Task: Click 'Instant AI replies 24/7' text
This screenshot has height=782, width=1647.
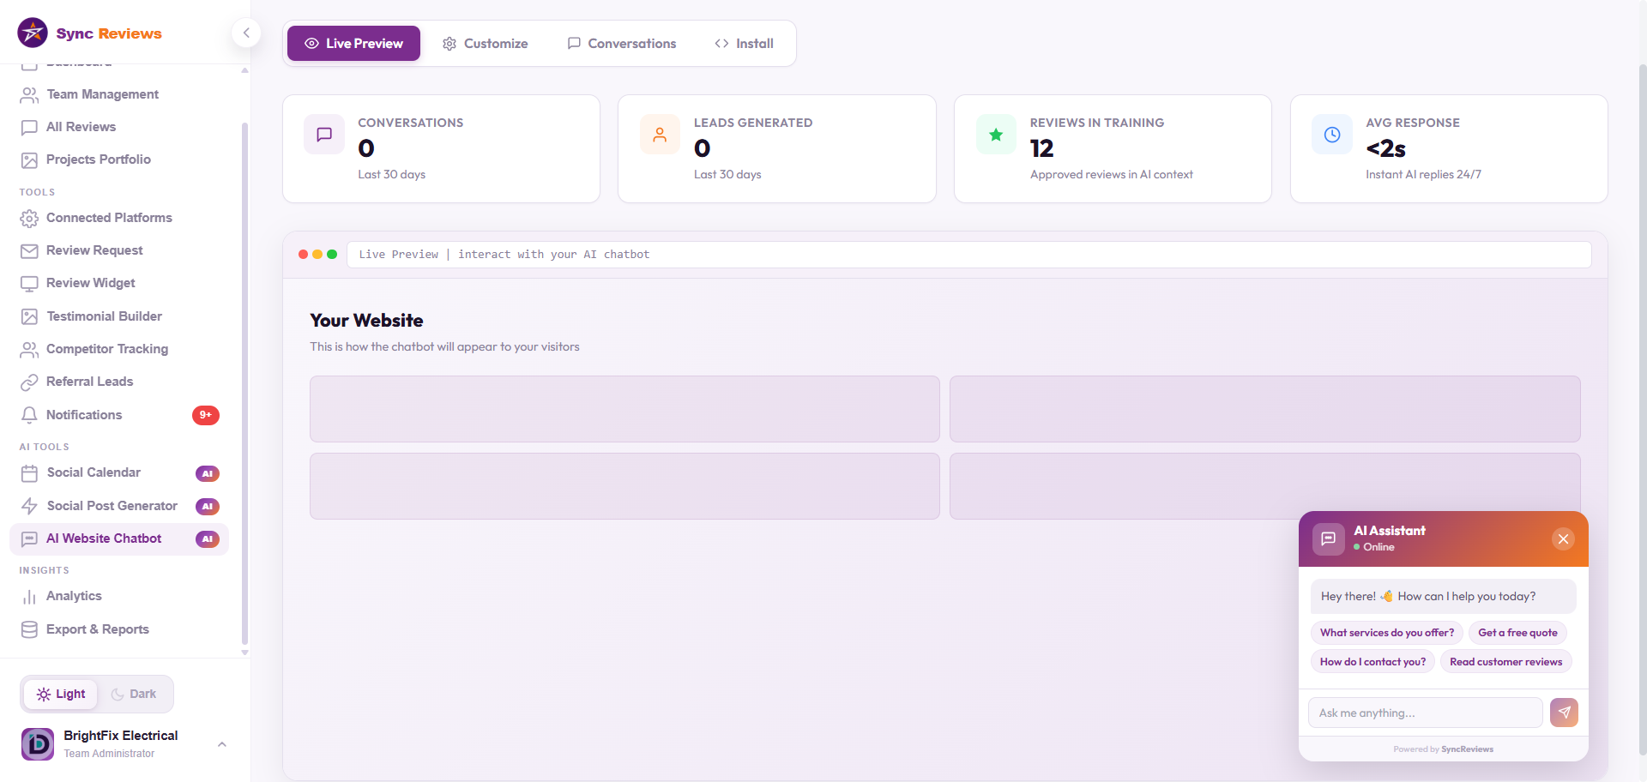Action: click(1423, 174)
